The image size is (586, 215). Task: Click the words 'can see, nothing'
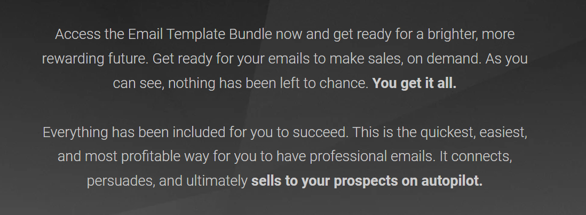tap(164, 84)
